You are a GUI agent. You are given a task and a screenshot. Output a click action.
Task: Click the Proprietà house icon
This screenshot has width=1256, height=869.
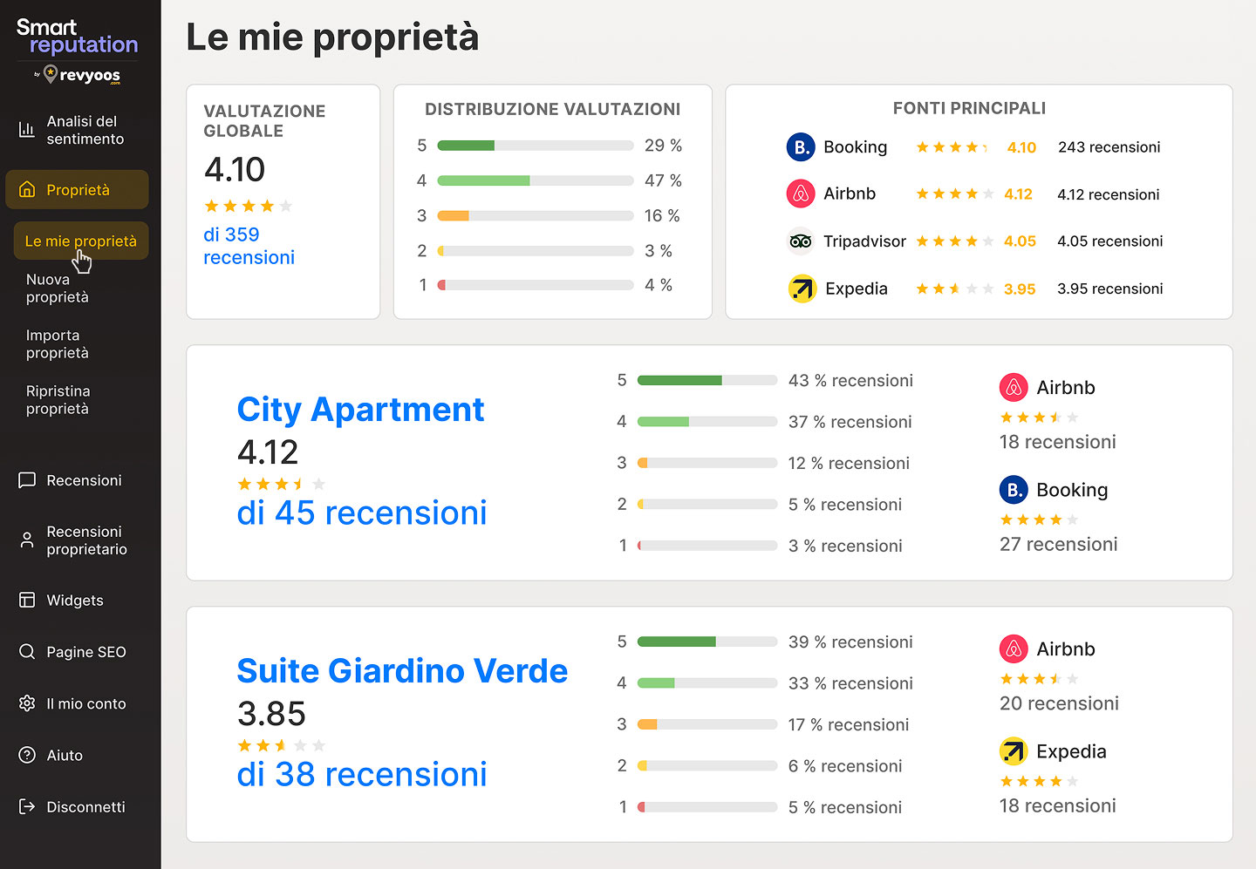click(x=27, y=189)
